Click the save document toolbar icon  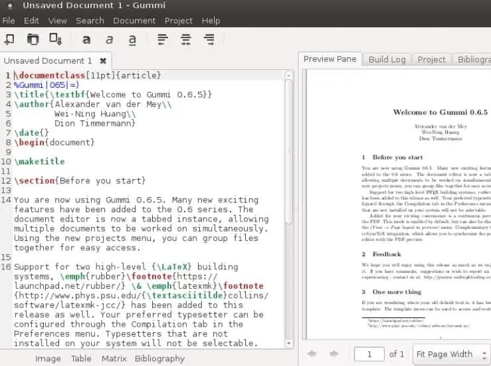[56, 39]
